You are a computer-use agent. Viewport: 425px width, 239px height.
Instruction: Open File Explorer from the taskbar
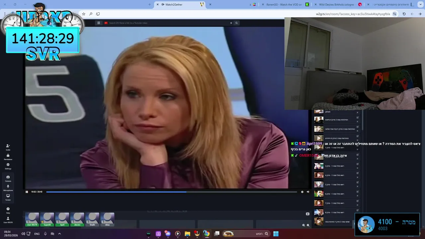187,234
